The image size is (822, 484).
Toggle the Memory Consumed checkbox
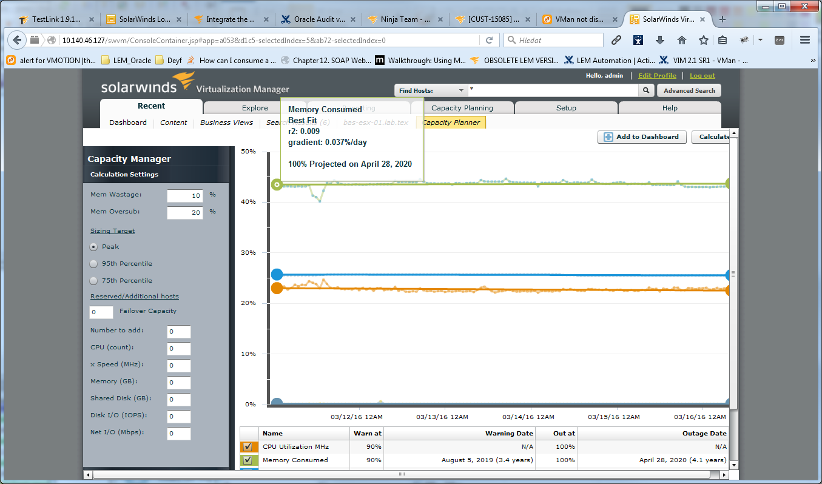248,460
